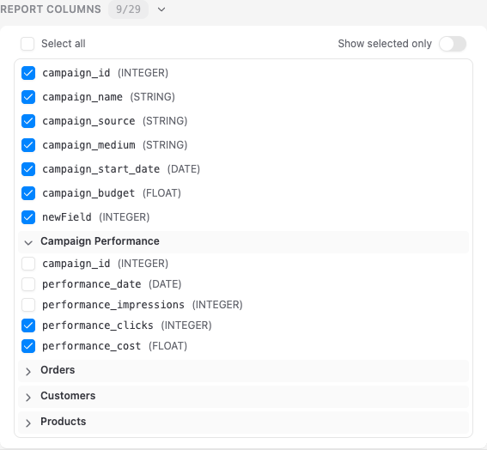Click the performance_impressions (INTEGER) label
Viewport: 487px width, 450px height.
pyautogui.click(x=143, y=305)
